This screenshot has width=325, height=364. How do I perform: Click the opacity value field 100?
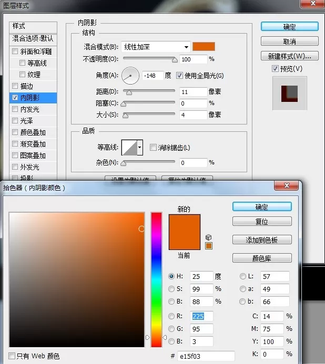click(x=193, y=59)
